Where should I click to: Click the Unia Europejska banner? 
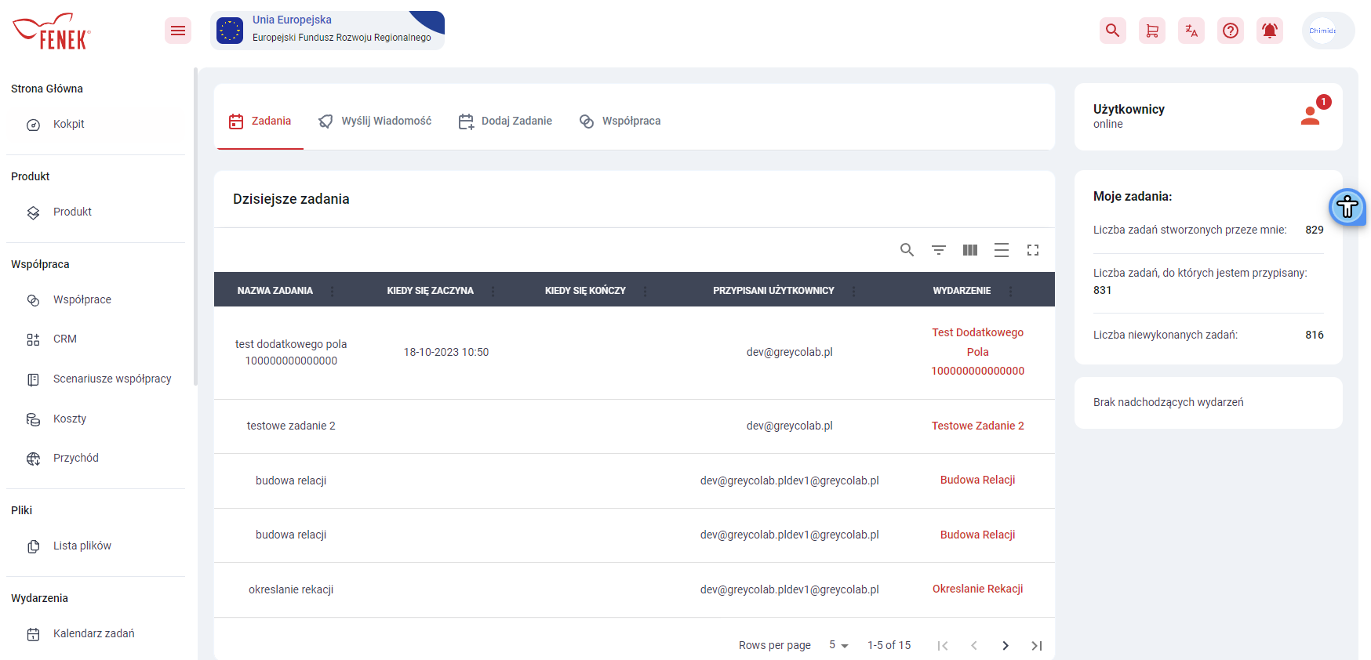click(327, 31)
